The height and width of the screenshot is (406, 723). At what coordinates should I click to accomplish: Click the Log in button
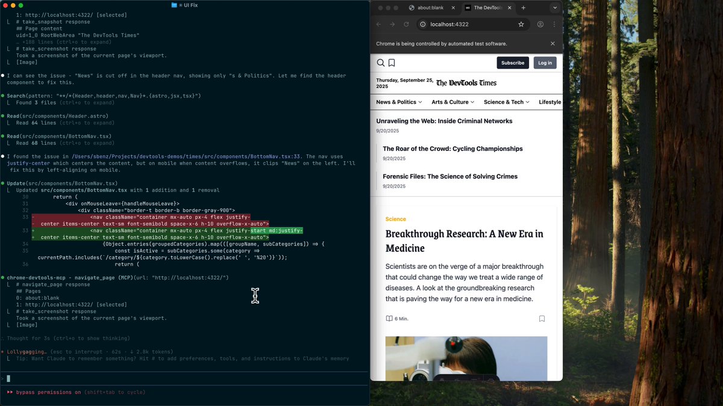pyautogui.click(x=545, y=63)
